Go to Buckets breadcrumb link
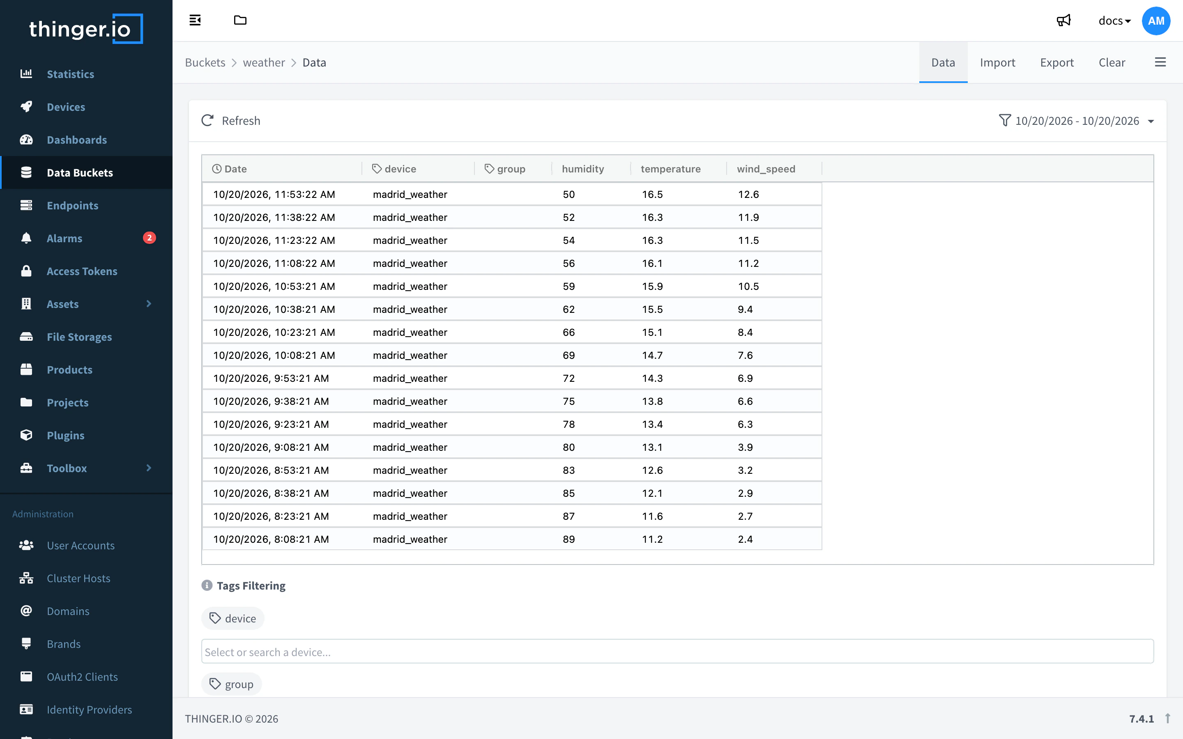This screenshot has height=739, width=1183. (x=205, y=62)
